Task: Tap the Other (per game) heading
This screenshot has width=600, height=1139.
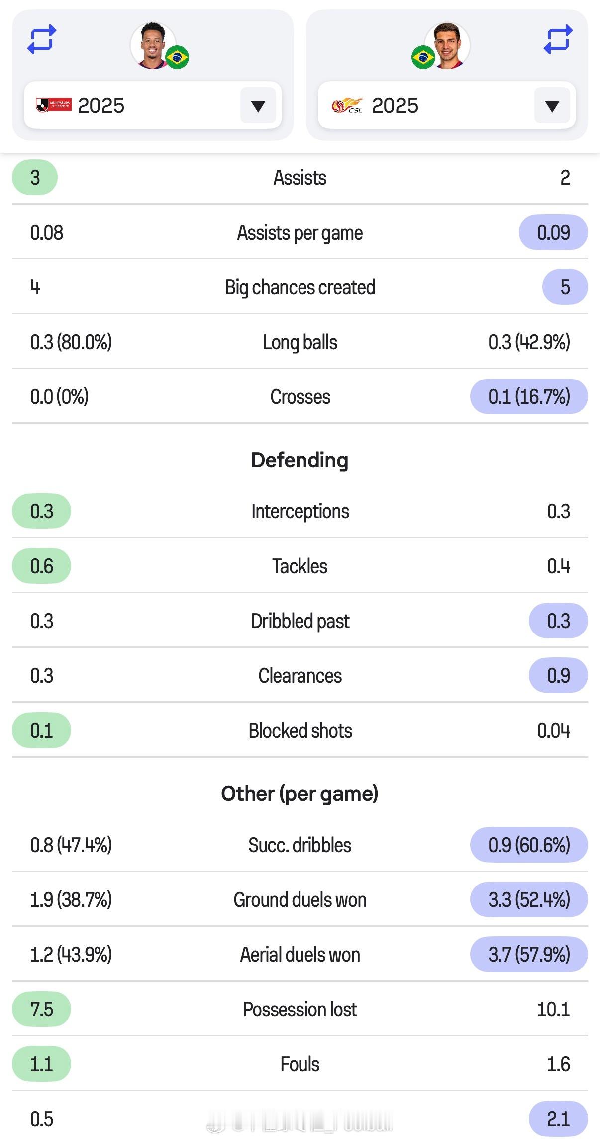Action: (x=300, y=794)
